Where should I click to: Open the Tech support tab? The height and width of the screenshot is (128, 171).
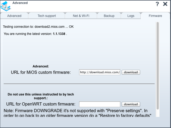pos(47,16)
